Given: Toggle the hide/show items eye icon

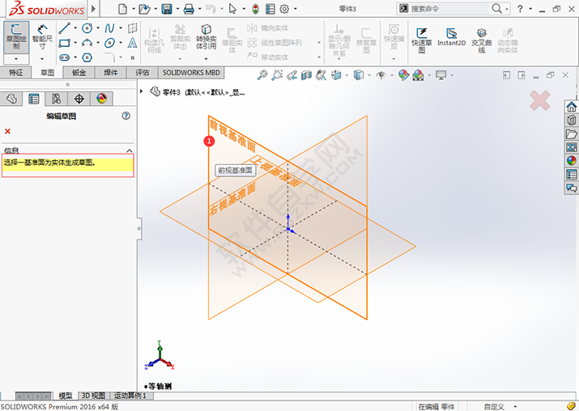Looking at the screenshot, I should coord(381,75).
